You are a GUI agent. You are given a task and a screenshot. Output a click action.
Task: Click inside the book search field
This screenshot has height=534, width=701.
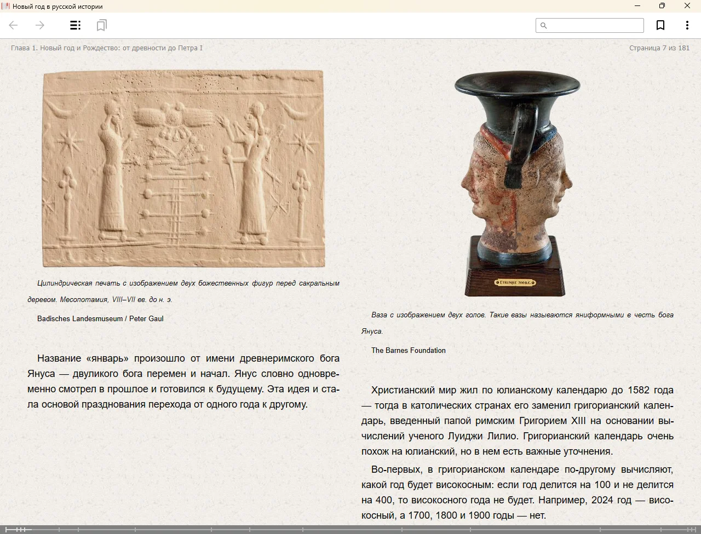[x=595, y=25]
